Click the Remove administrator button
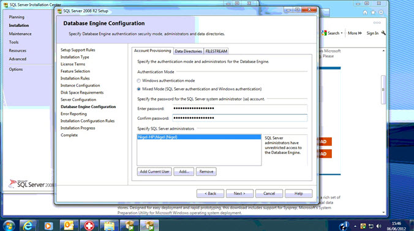 (206, 172)
